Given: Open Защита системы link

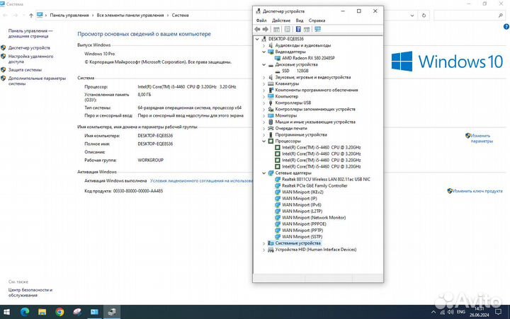Looking at the screenshot, I should coord(25,70).
